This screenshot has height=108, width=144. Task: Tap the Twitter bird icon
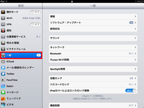3,74
